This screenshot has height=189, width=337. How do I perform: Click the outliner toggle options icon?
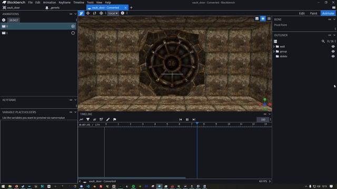tap(275, 41)
